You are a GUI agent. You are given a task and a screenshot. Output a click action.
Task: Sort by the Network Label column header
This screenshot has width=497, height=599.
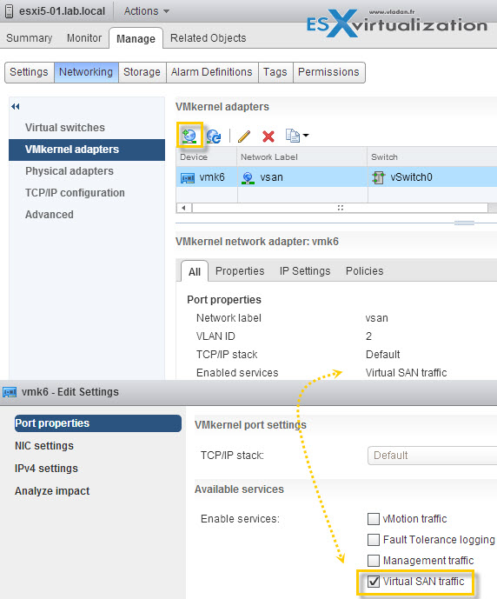[302, 157]
